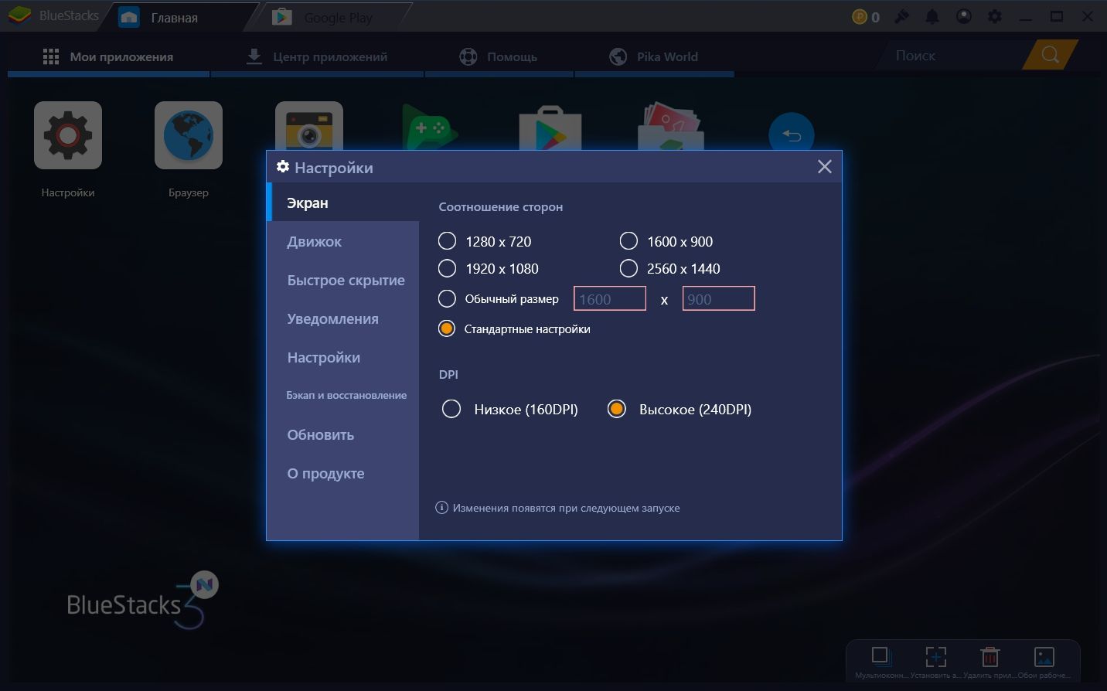The width and height of the screenshot is (1107, 691).
Task: Select the 1600 x 900 resolution
Action: coord(628,241)
